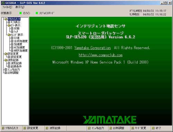The width and height of the screenshot is (173, 132).
Task: Click the モニタ表示 page icon in the tree
Action: click(x=9, y=22)
